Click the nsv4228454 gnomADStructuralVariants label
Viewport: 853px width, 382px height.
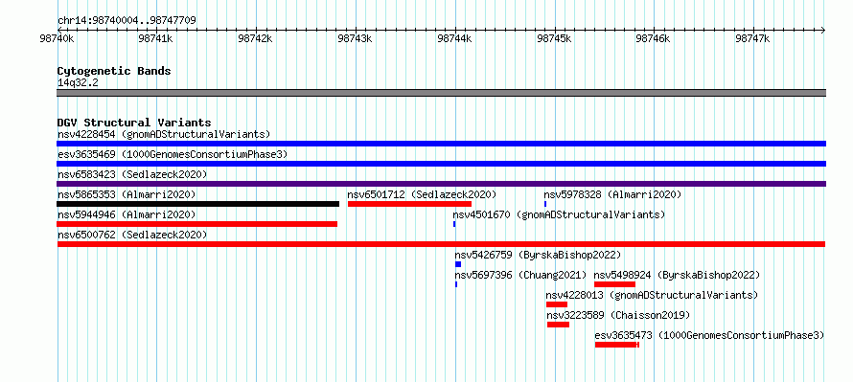pos(164,134)
